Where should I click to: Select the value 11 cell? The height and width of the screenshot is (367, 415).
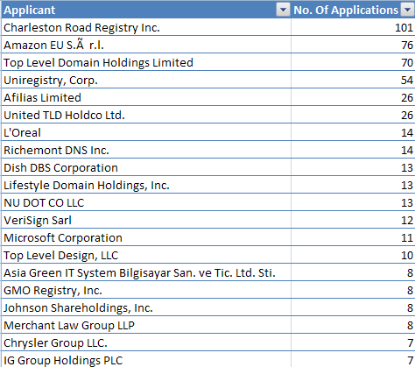pos(353,237)
